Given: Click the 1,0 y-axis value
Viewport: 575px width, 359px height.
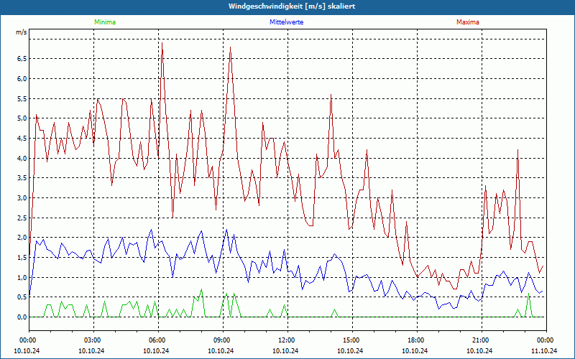Looking at the screenshot, I should pos(22,277).
